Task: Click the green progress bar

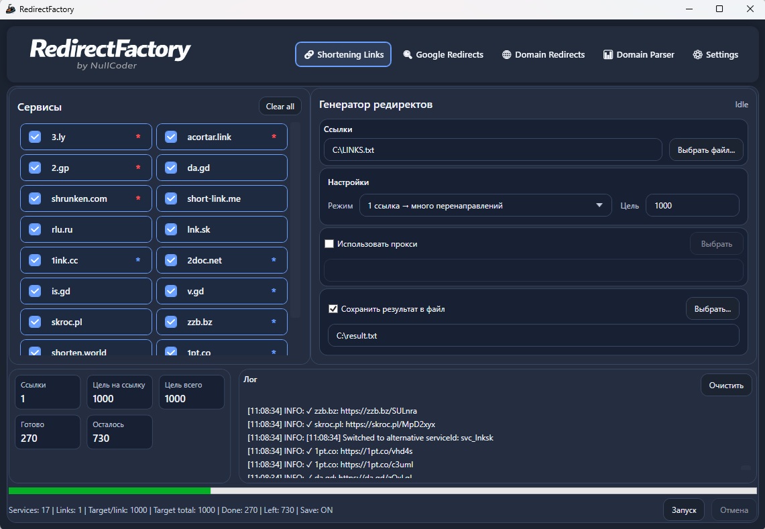Action: (x=109, y=491)
